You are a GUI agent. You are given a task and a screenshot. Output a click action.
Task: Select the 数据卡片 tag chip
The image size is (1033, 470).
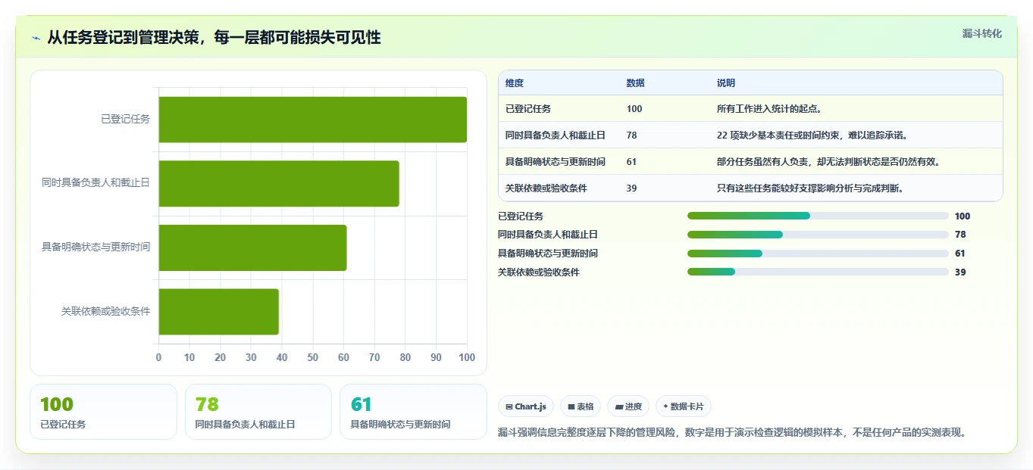(684, 406)
